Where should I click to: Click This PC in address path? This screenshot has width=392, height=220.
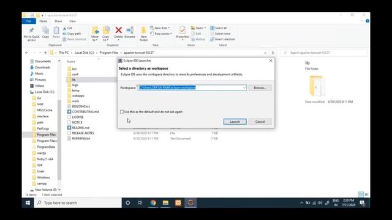click(x=64, y=53)
